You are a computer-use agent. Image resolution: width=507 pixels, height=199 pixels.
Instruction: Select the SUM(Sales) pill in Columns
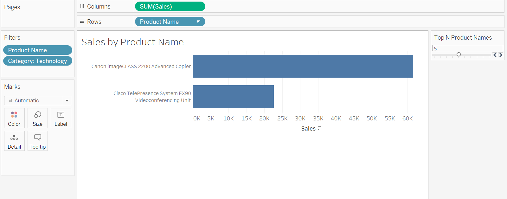tap(170, 6)
